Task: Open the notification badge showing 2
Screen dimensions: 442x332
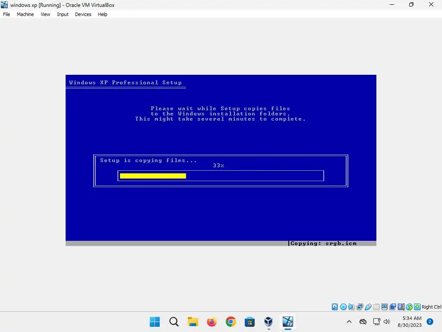Action: pyautogui.click(x=430, y=322)
